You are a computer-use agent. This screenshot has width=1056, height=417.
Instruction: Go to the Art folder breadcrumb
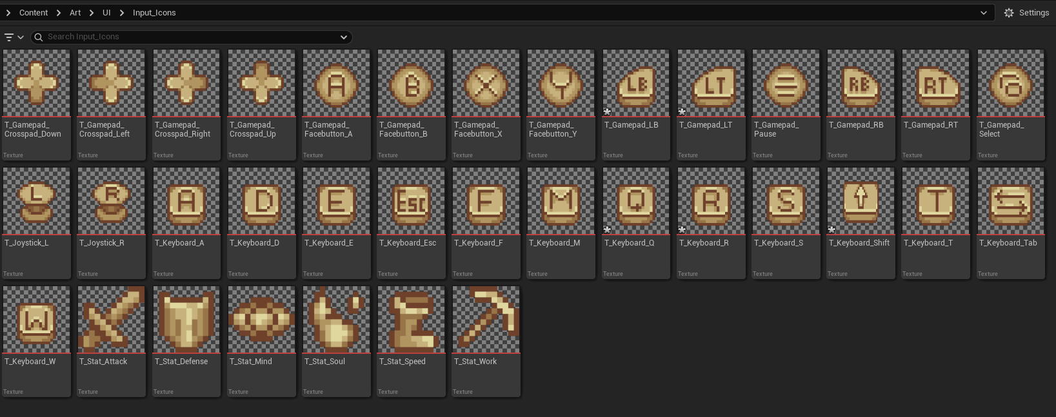pyautogui.click(x=75, y=13)
